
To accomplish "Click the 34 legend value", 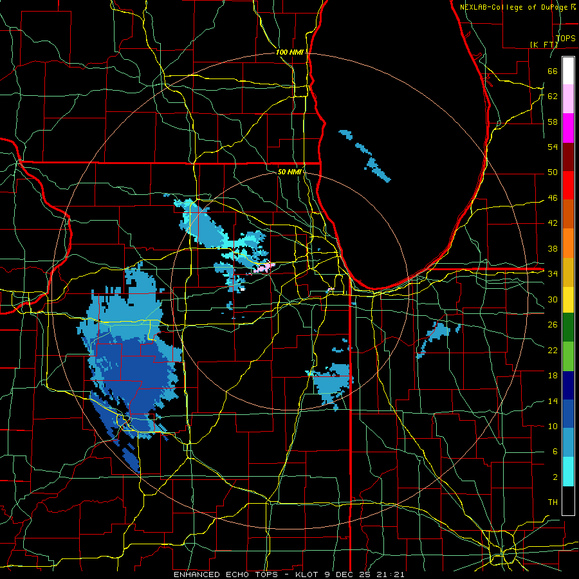I will (x=553, y=273).
